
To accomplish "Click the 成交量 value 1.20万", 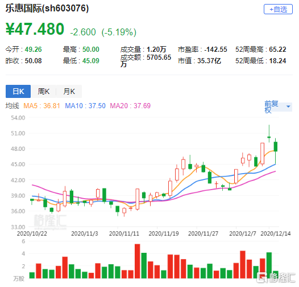I will tap(156, 50).
